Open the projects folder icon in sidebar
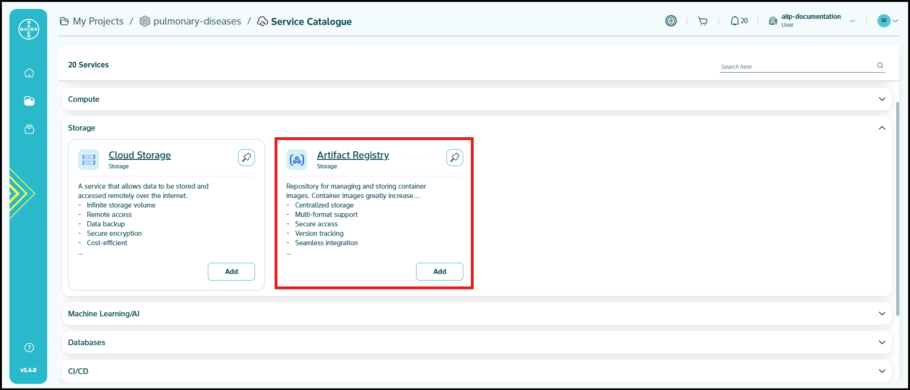This screenshot has height=390, width=910. (29, 101)
